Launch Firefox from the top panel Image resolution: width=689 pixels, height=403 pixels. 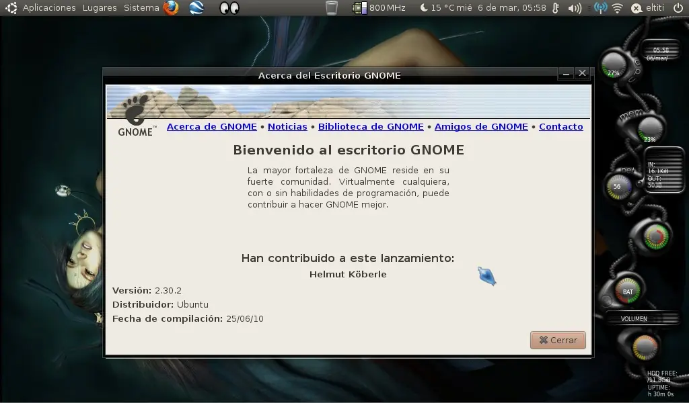tap(171, 8)
